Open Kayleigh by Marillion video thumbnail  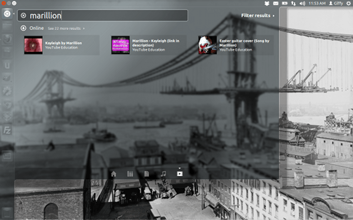34,45
